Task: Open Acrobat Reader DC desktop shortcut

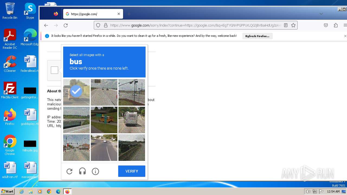Action: coord(10,39)
